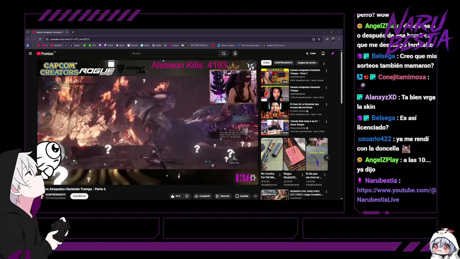The width and height of the screenshot is (460, 259).
Task: Share video using Compartir button
Action: coord(202,196)
